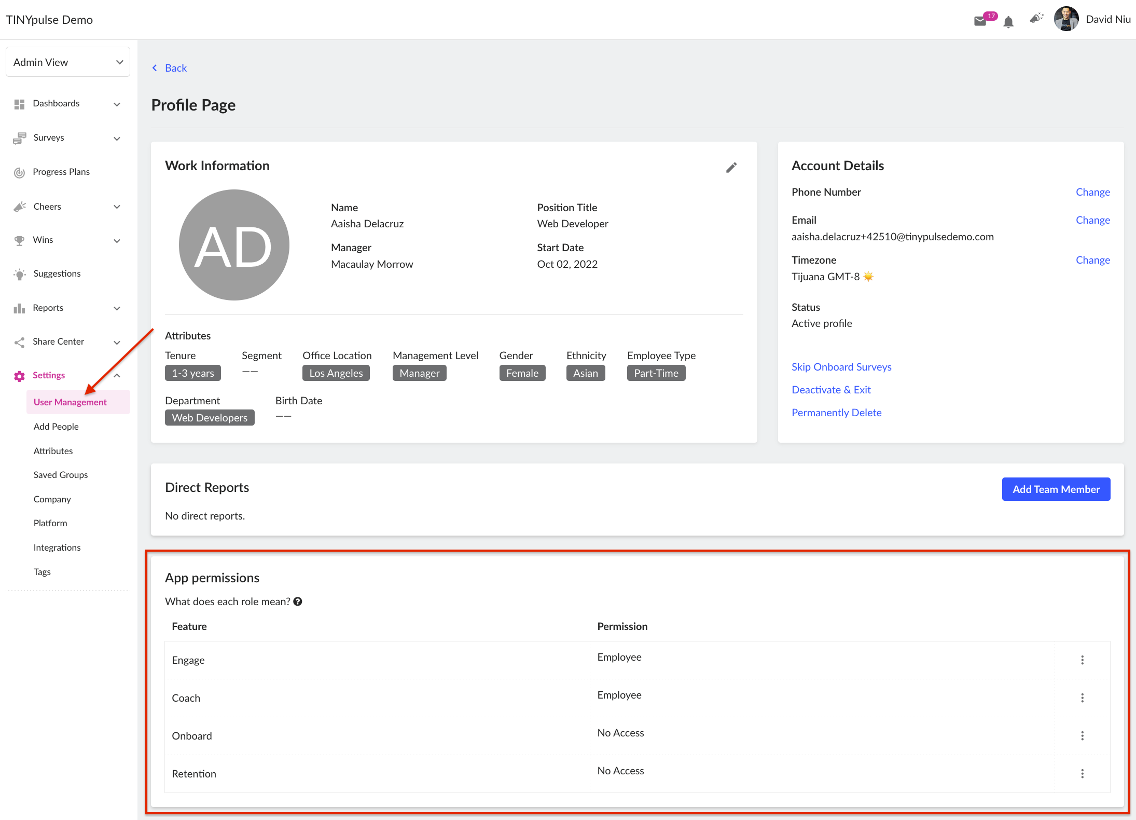Click the Cheers sidebar icon
Viewport: 1136px width, 820px height.
pos(20,207)
